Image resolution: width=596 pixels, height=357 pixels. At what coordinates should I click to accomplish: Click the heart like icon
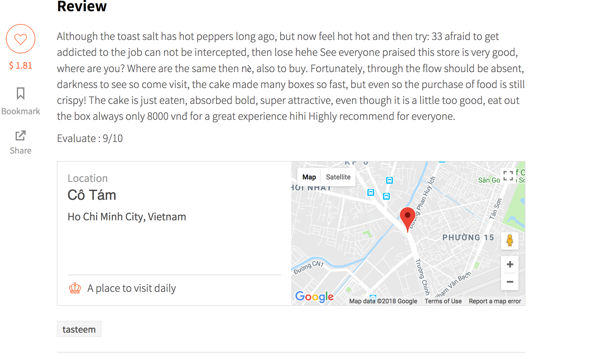click(x=21, y=39)
